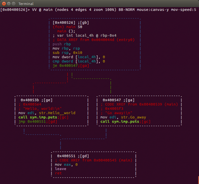Screen dimensions: 199x184
Task: Close the Terminal window
Action: [3, 4]
